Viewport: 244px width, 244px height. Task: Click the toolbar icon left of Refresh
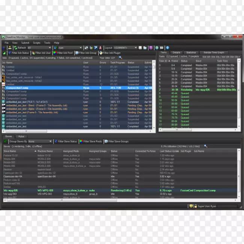[x=10, y=48]
